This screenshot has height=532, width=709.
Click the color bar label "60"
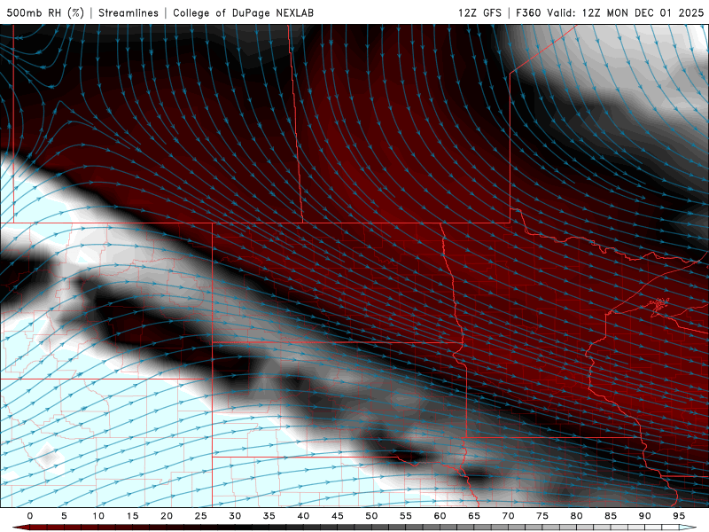pyautogui.click(x=440, y=516)
